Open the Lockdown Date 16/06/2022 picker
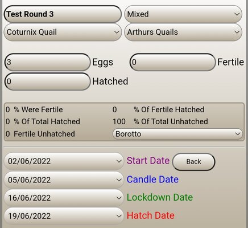Viewport: 248px width, 228px height. (64, 198)
